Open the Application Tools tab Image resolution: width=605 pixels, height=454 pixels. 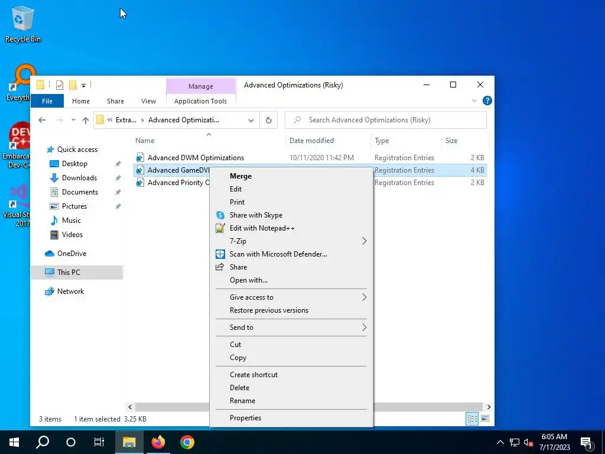click(201, 101)
